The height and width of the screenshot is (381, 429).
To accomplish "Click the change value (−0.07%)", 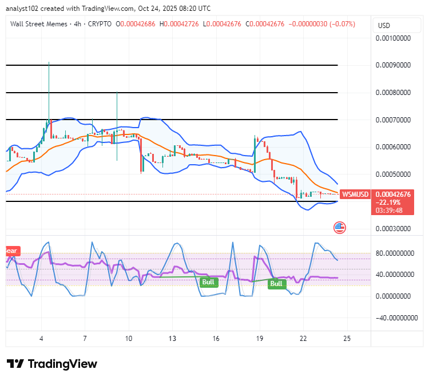I will click(342, 24).
